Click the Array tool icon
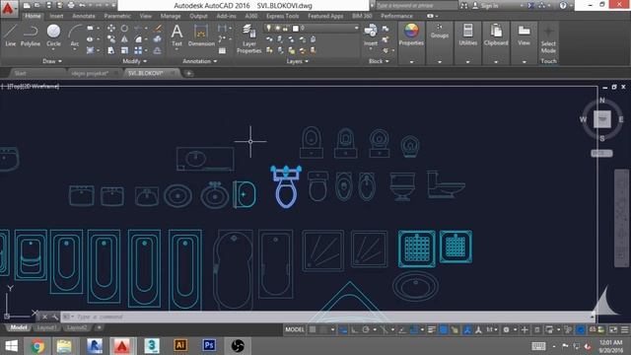 [x=138, y=50]
